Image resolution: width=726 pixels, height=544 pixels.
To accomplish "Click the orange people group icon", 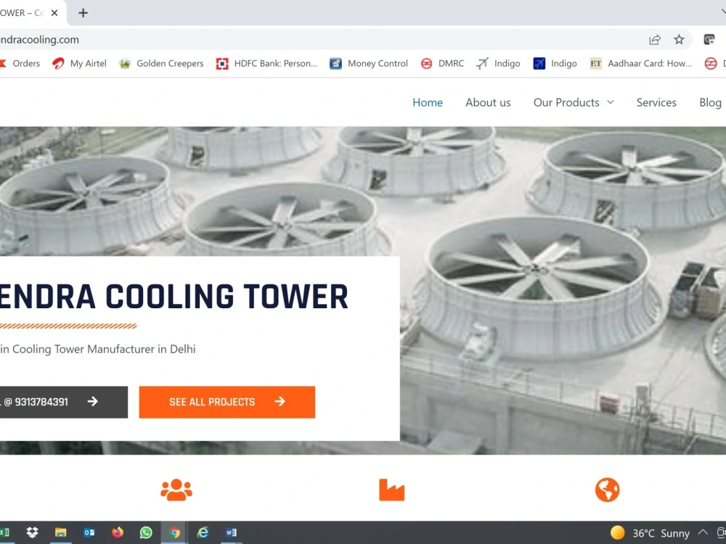I will tap(176, 490).
